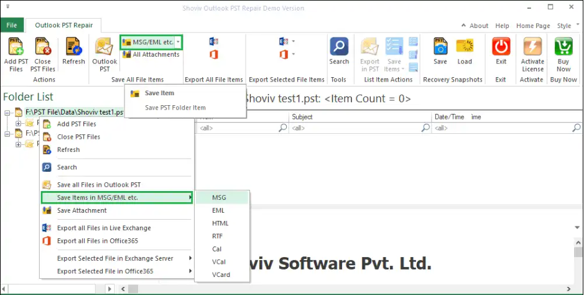Select RTF format in the submenu

pyautogui.click(x=222, y=236)
